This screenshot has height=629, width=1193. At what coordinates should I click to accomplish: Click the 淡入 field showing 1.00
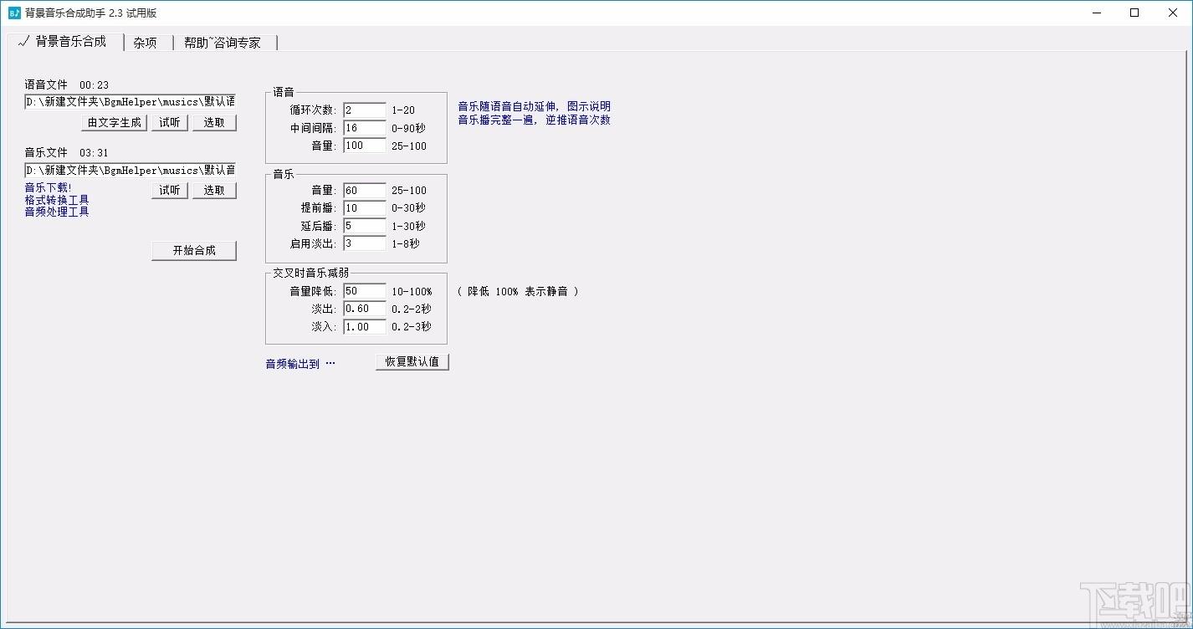click(365, 326)
